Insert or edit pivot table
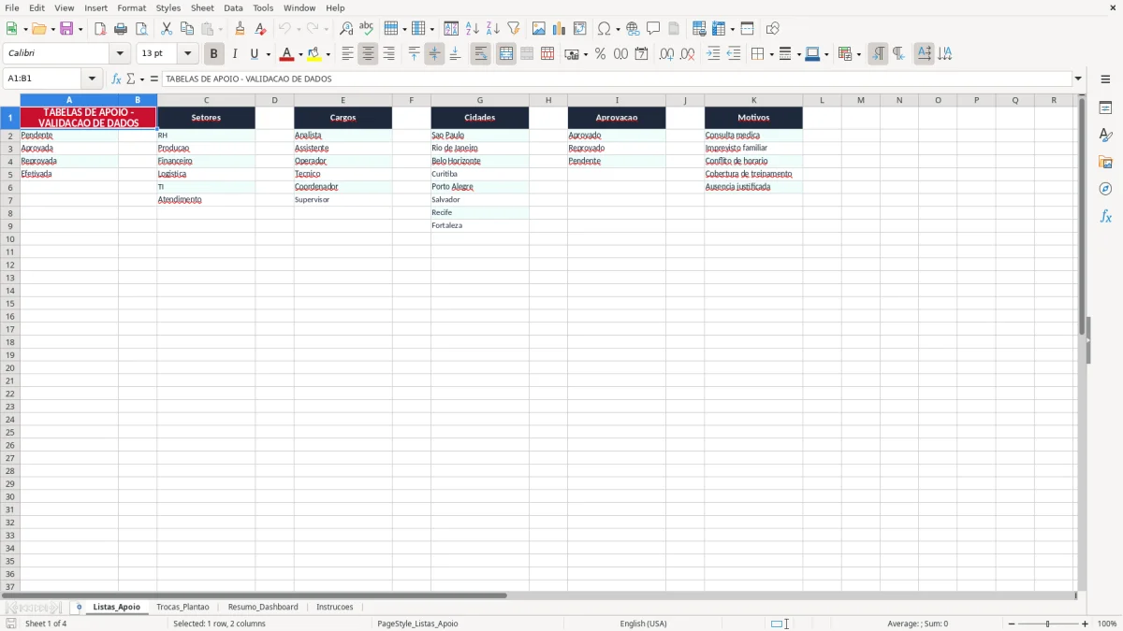The height and width of the screenshot is (631, 1123). pos(580,29)
